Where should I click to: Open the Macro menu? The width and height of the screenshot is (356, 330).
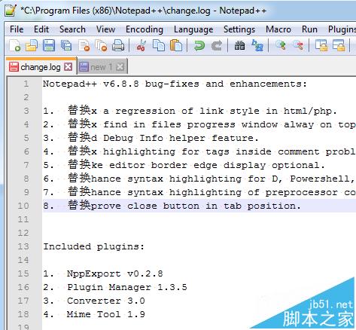tap(278, 29)
